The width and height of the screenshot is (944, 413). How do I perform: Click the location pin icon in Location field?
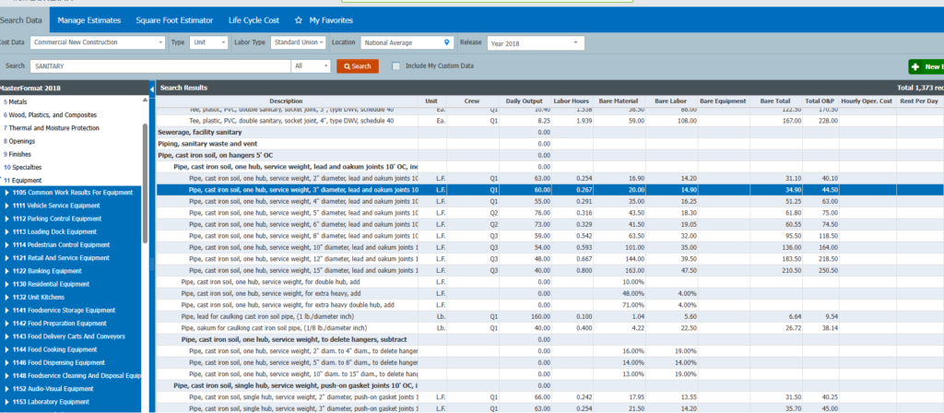446,42
